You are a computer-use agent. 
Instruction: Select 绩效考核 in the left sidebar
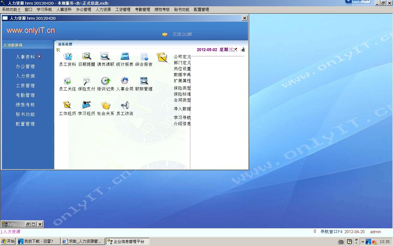25,105
